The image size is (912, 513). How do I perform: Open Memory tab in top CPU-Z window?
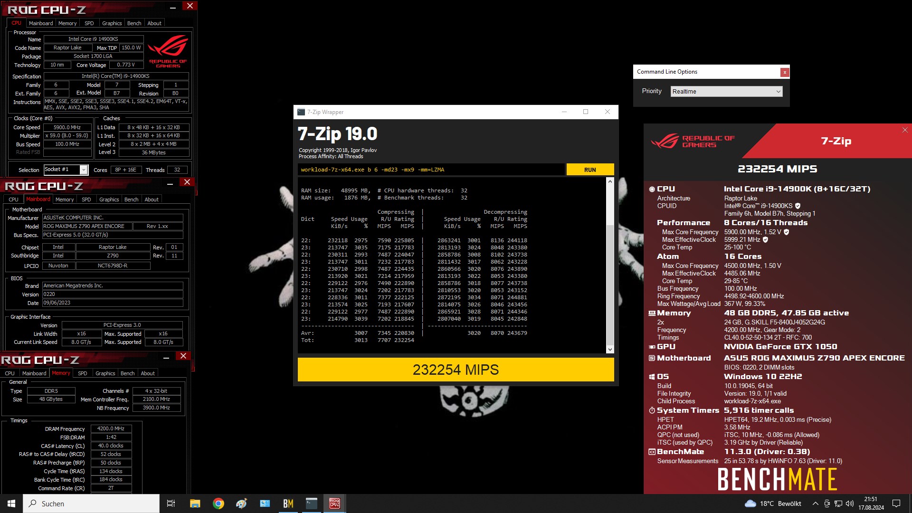coord(67,23)
